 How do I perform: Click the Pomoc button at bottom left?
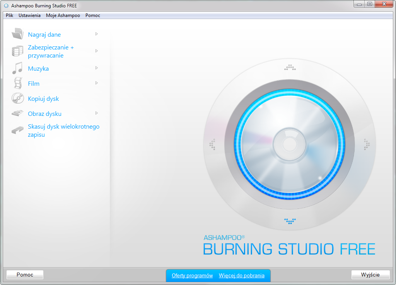24,275
